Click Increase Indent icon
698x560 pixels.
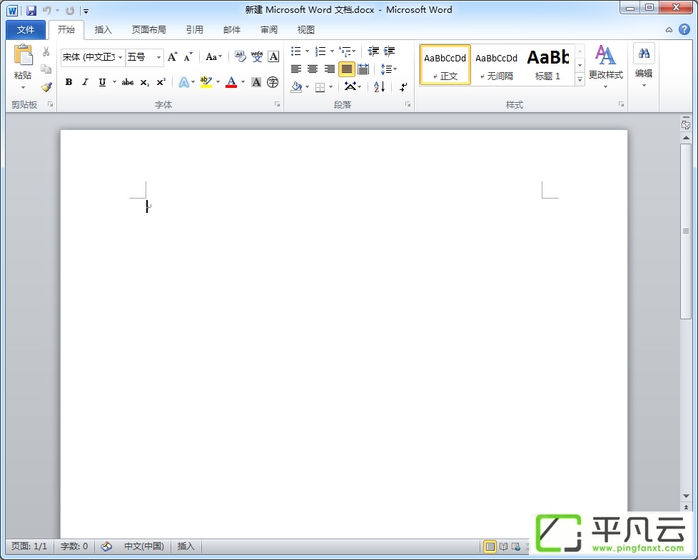click(390, 51)
